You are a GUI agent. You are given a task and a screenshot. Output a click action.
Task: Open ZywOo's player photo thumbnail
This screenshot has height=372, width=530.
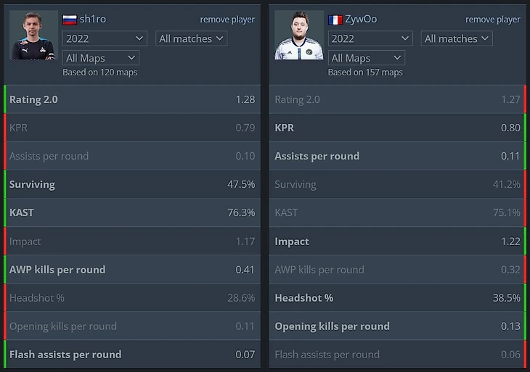(298, 35)
